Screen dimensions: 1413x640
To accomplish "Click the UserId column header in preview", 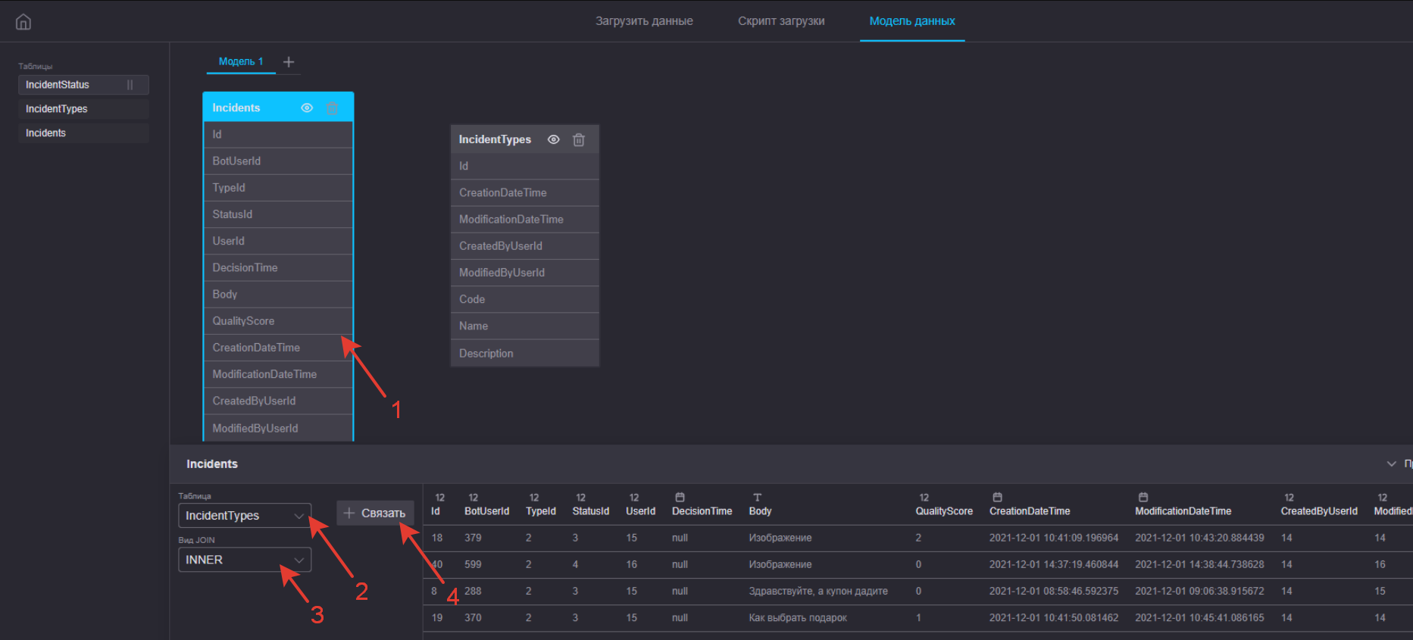I will [640, 511].
